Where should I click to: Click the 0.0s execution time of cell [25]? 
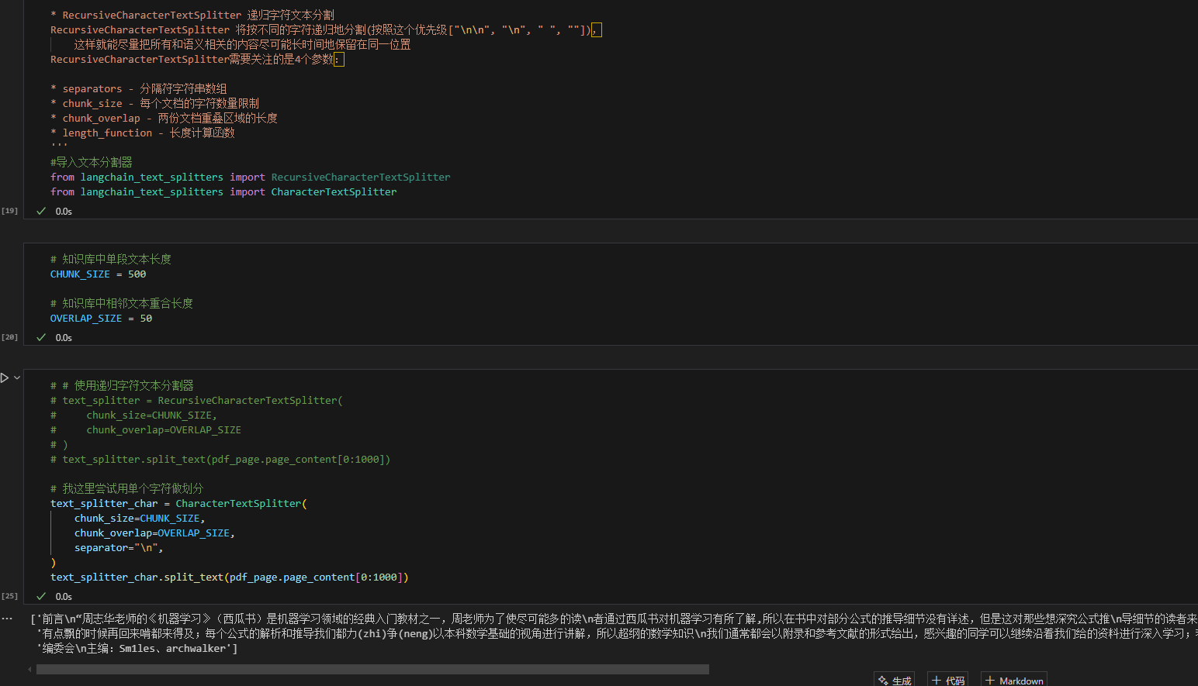click(x=64, y=596)
